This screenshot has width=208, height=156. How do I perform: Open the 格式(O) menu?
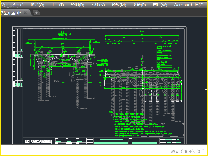37,5
